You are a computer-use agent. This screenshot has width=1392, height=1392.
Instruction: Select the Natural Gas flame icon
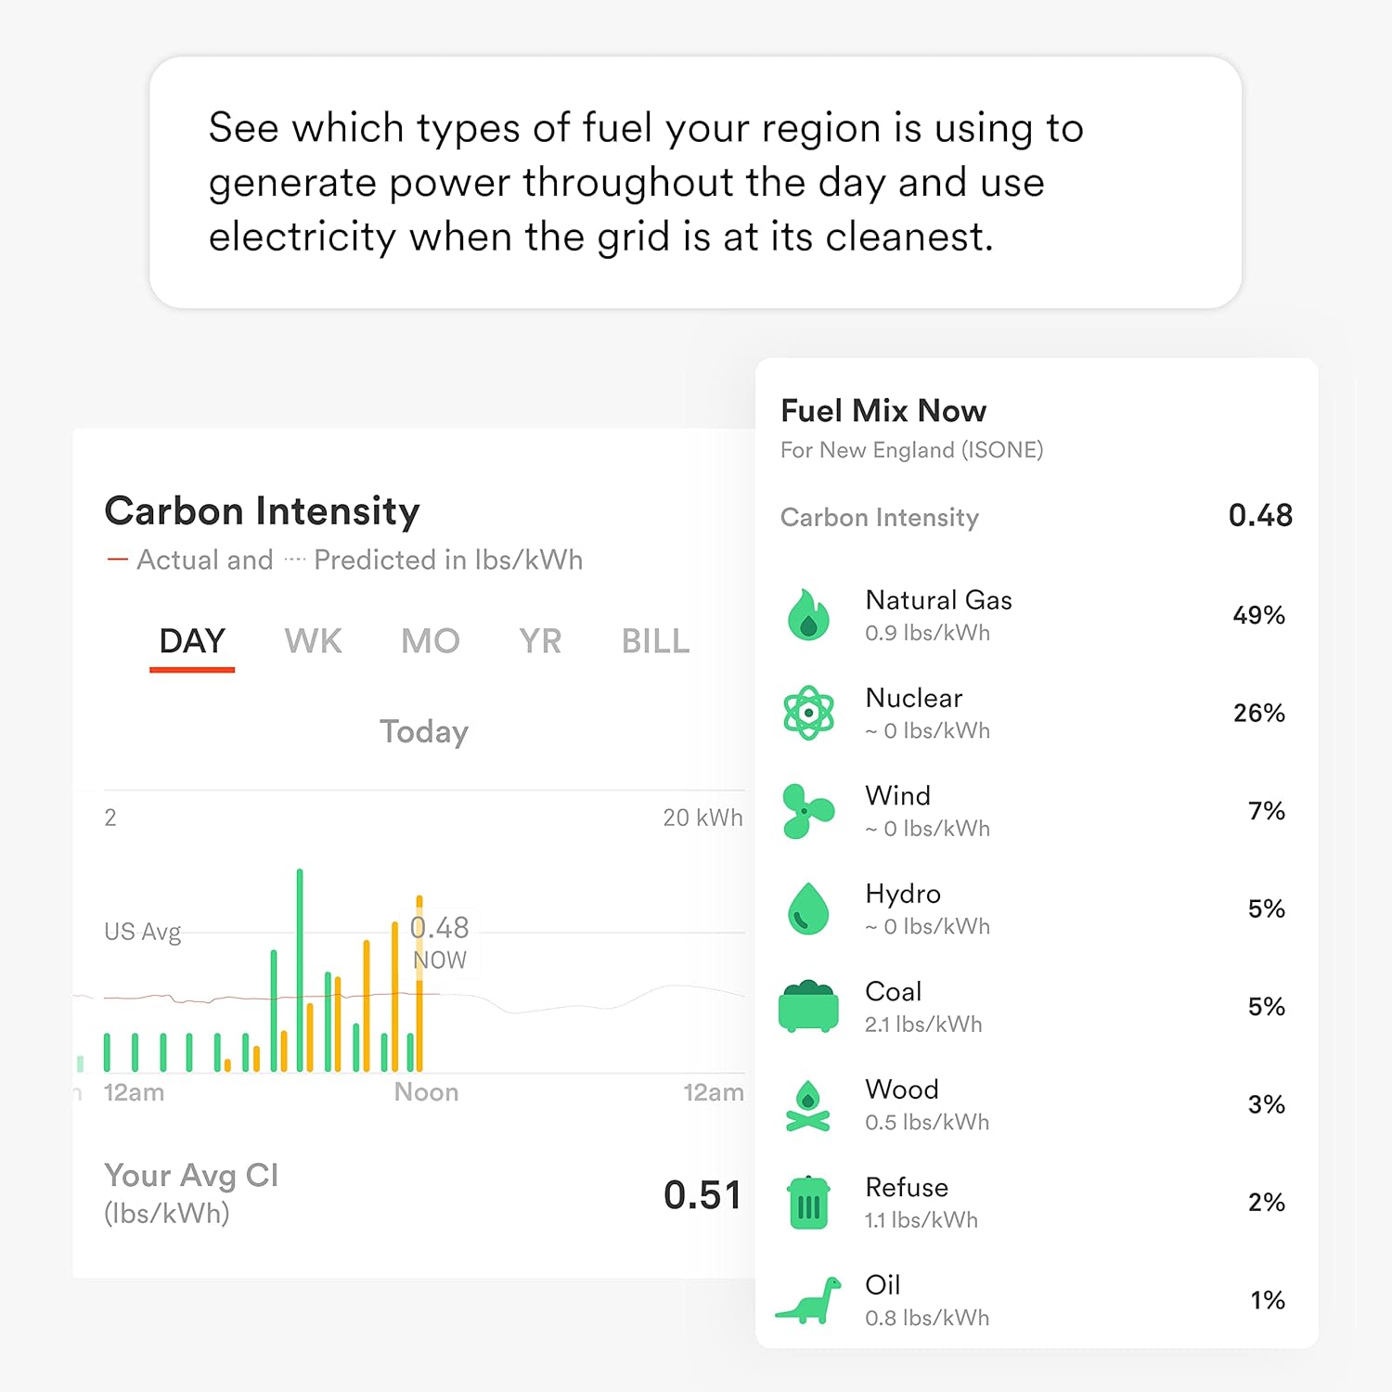[808, 615]
